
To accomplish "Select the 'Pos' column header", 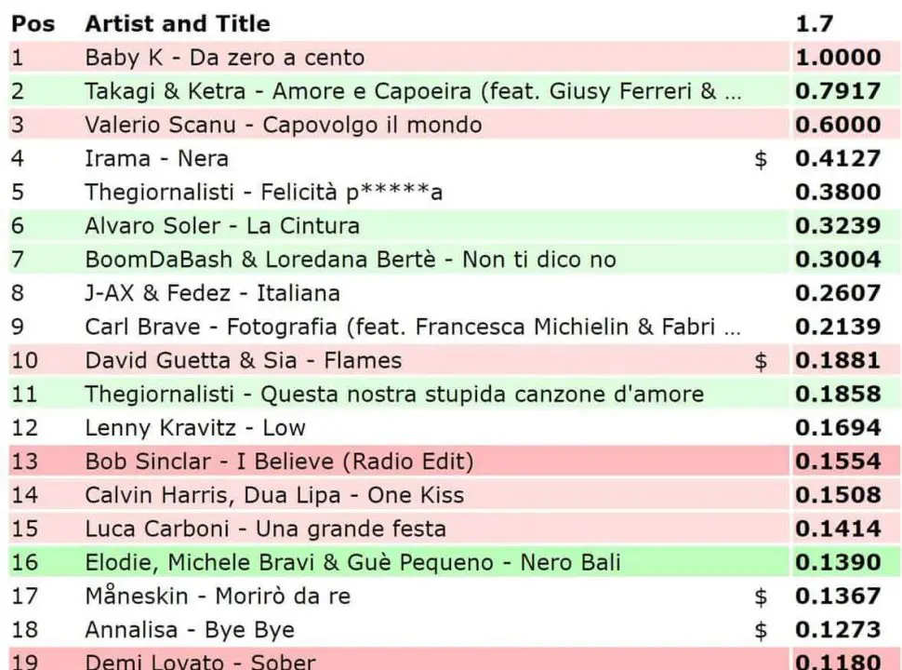I will tap(33, 24).
